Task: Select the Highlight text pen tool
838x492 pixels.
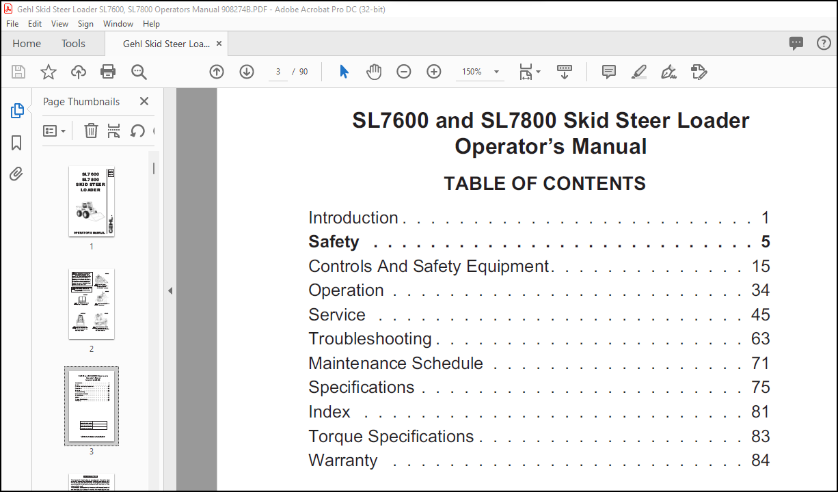Action: [639, 72]
